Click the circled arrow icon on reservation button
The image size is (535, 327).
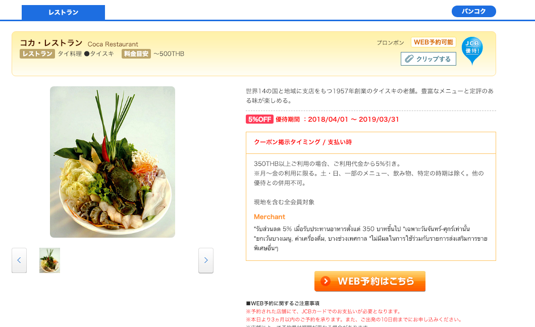(326, 281)
